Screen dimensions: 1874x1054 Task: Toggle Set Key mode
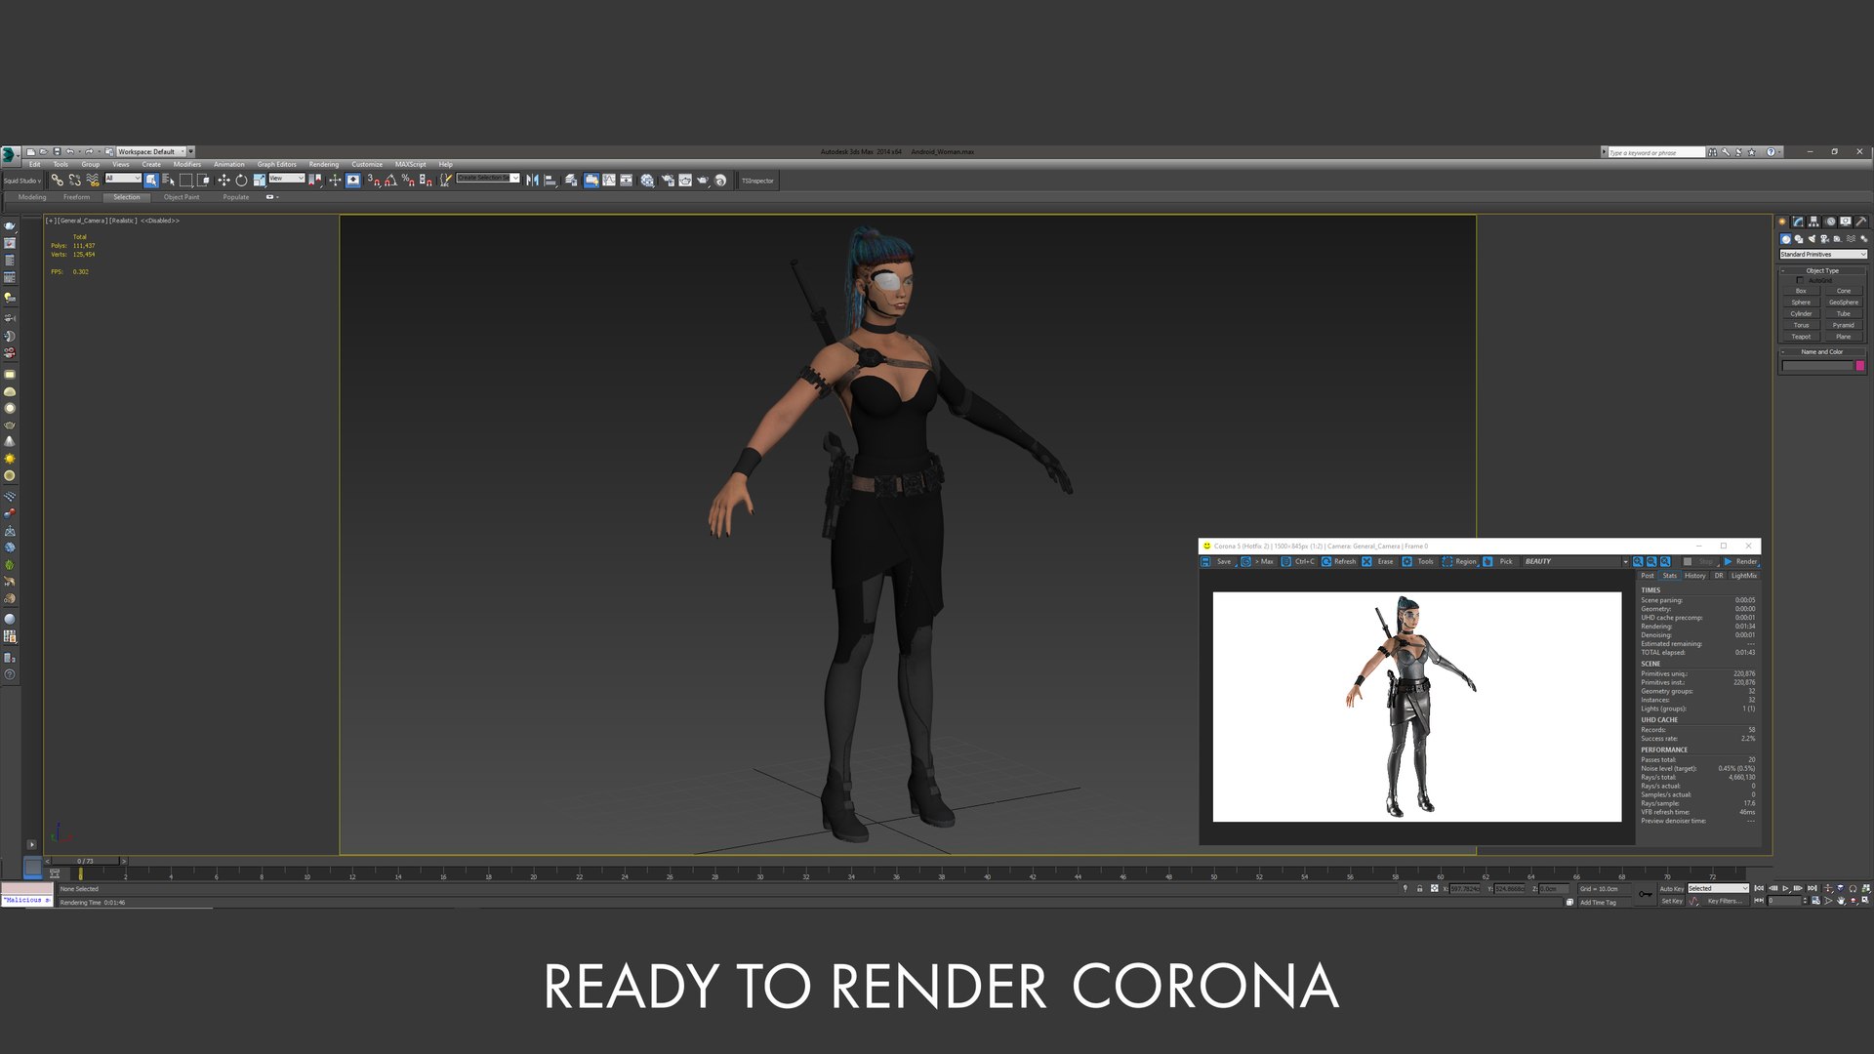pos(1672,901)
